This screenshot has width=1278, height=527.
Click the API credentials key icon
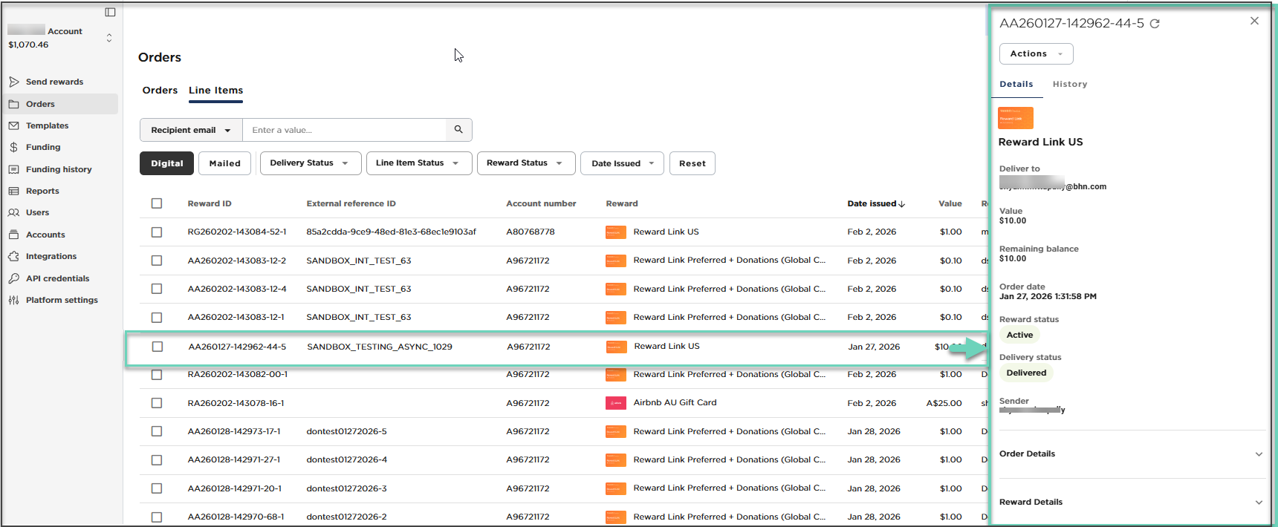click(14, 278)
